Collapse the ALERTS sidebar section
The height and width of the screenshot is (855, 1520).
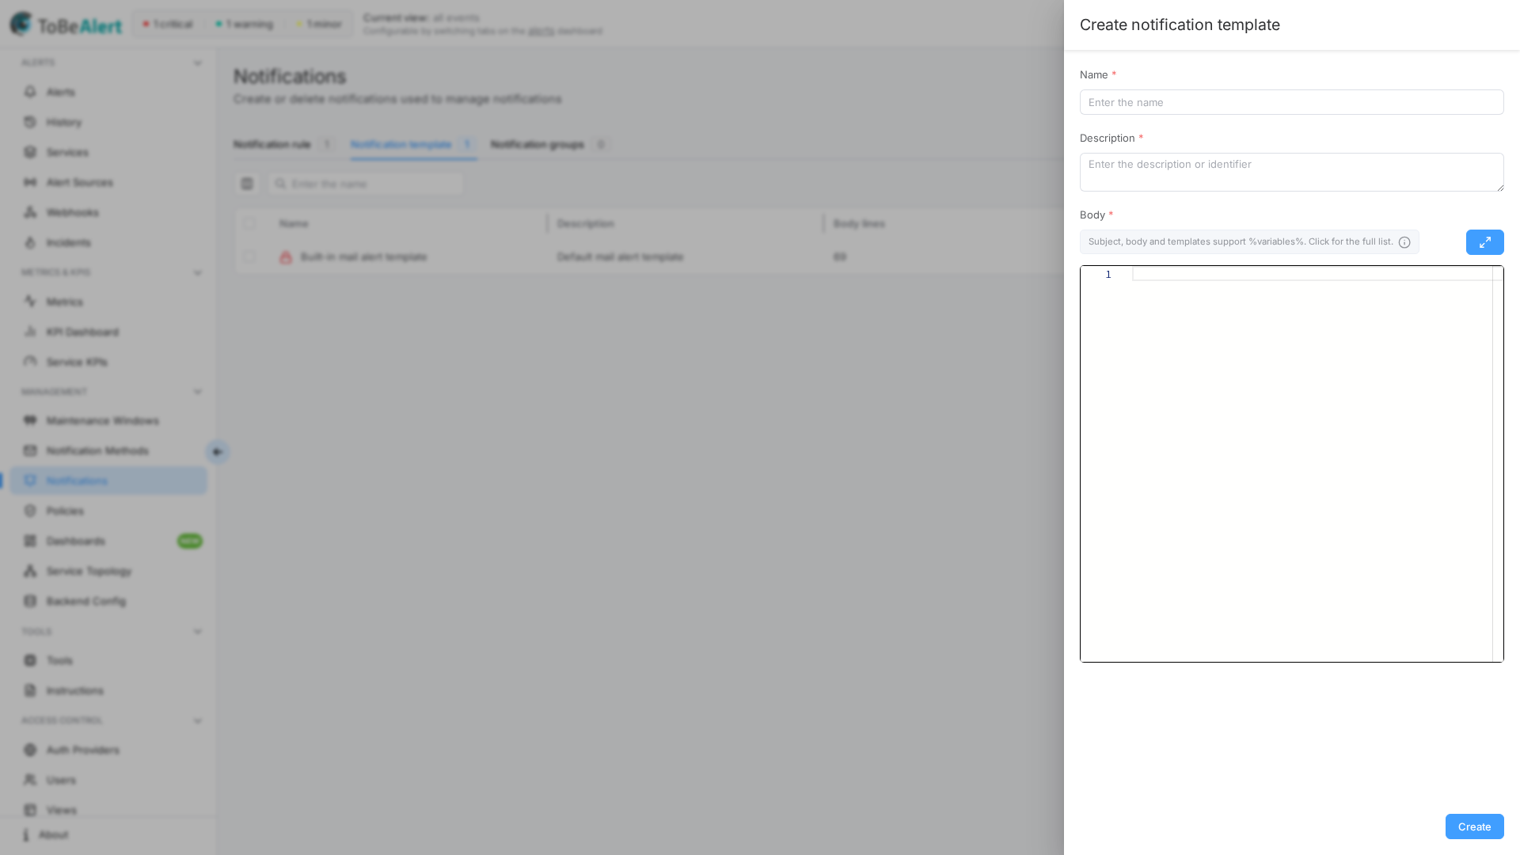(198, 63)
